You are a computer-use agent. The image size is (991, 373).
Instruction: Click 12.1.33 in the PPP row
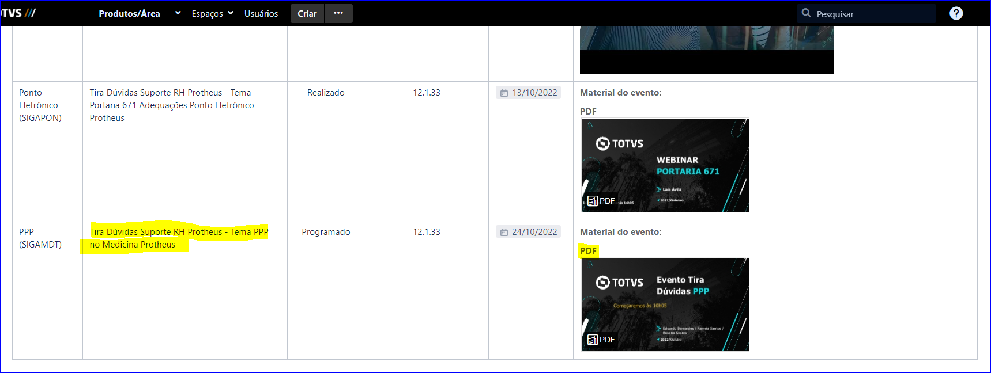click(x=426, y=231)
